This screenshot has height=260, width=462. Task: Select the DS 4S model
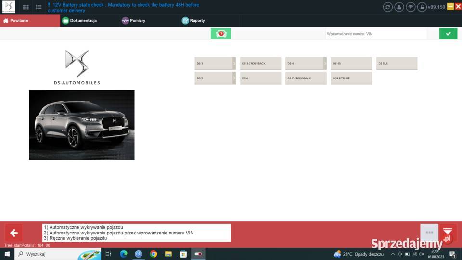tap(351, 64)
